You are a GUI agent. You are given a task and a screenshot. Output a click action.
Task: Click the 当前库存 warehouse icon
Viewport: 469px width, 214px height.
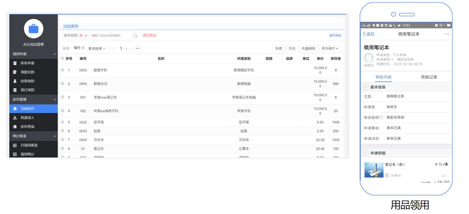point(15,109)
